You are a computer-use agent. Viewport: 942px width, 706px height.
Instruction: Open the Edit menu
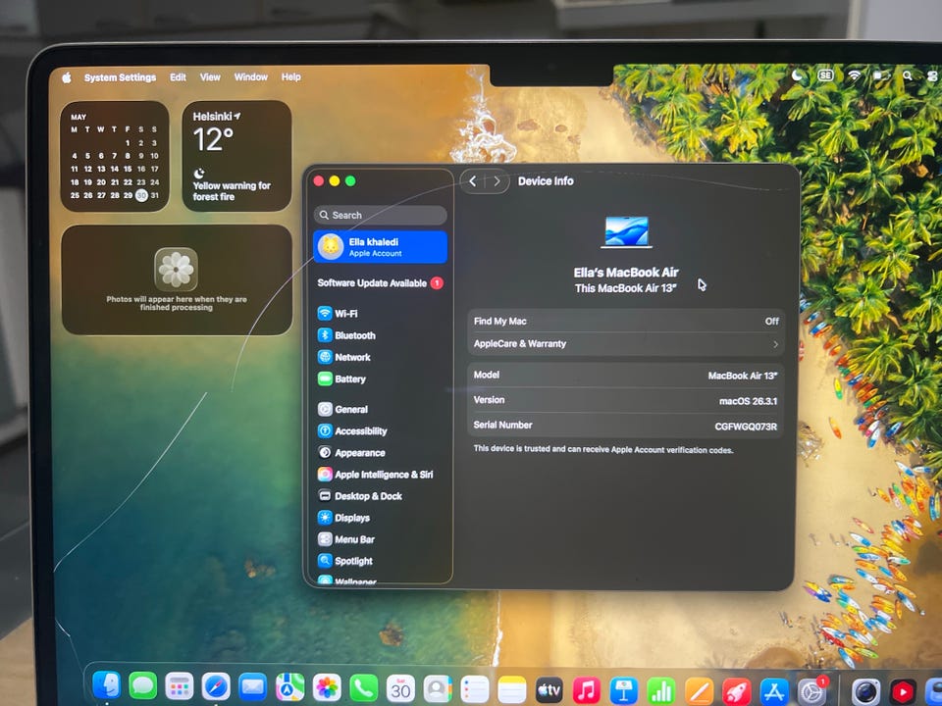tap(178, 77)
